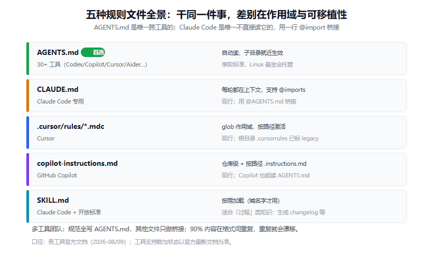This screenshot has width=433, height=264.
Task: Click the text 按需加载（喊名字才用）
Action: point(251,201)
